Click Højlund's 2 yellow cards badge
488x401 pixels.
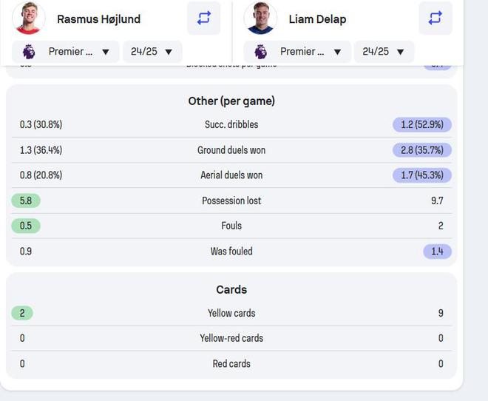(x=22, y=313)
